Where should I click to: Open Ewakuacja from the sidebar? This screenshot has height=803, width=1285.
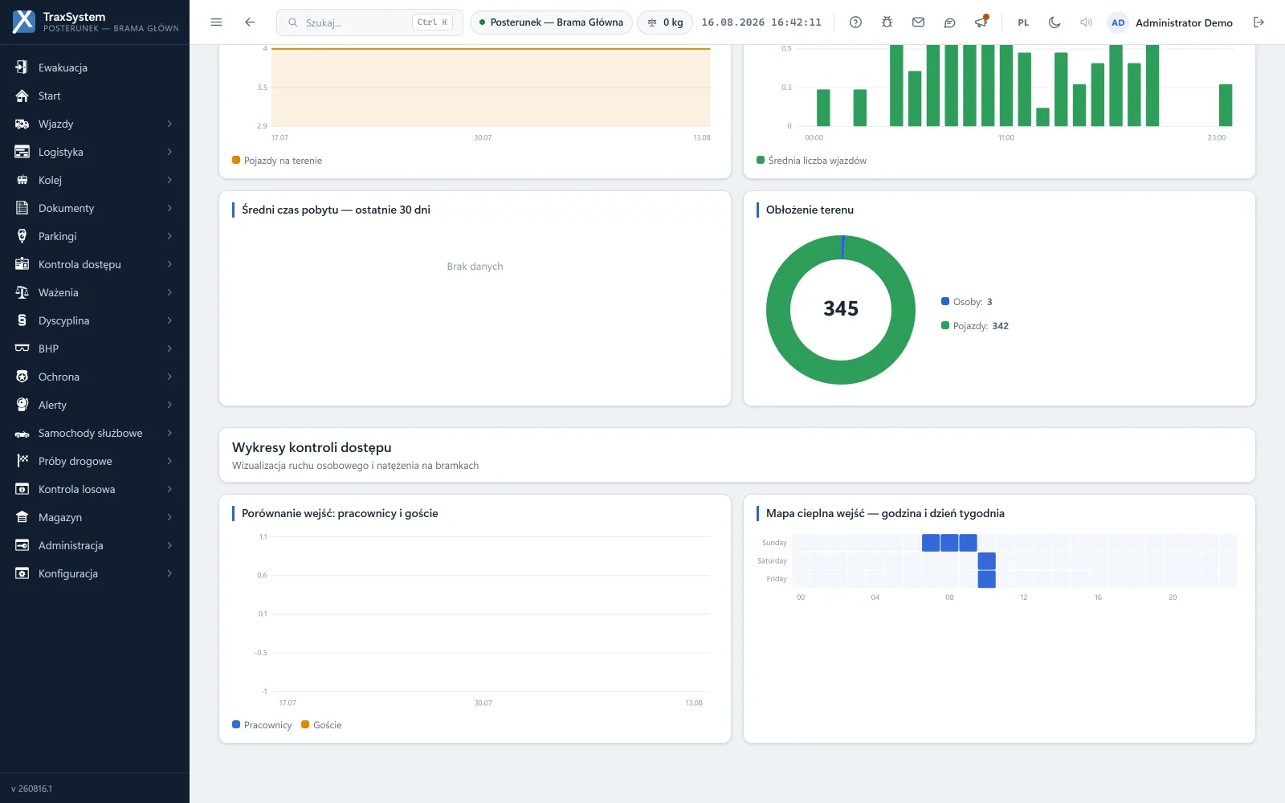pyautogui.click(x=95, y=67)
